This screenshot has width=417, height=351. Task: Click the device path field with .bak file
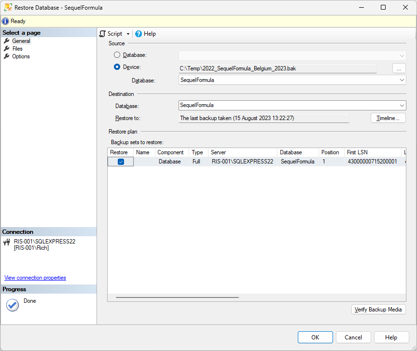(278, 68)
